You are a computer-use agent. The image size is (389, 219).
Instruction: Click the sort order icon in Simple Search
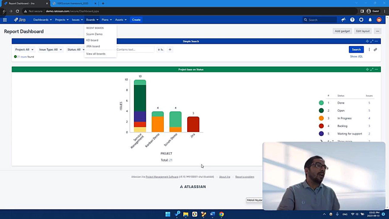coord(160,50)
